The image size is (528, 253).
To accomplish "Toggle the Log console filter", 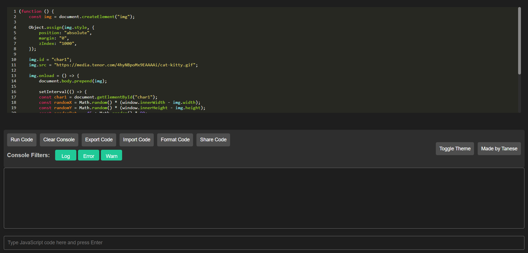I will point(66,155).
